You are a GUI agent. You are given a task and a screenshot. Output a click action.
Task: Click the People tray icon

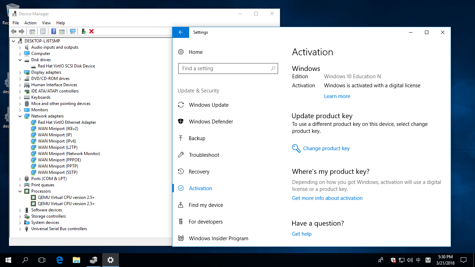coord(381,260)
